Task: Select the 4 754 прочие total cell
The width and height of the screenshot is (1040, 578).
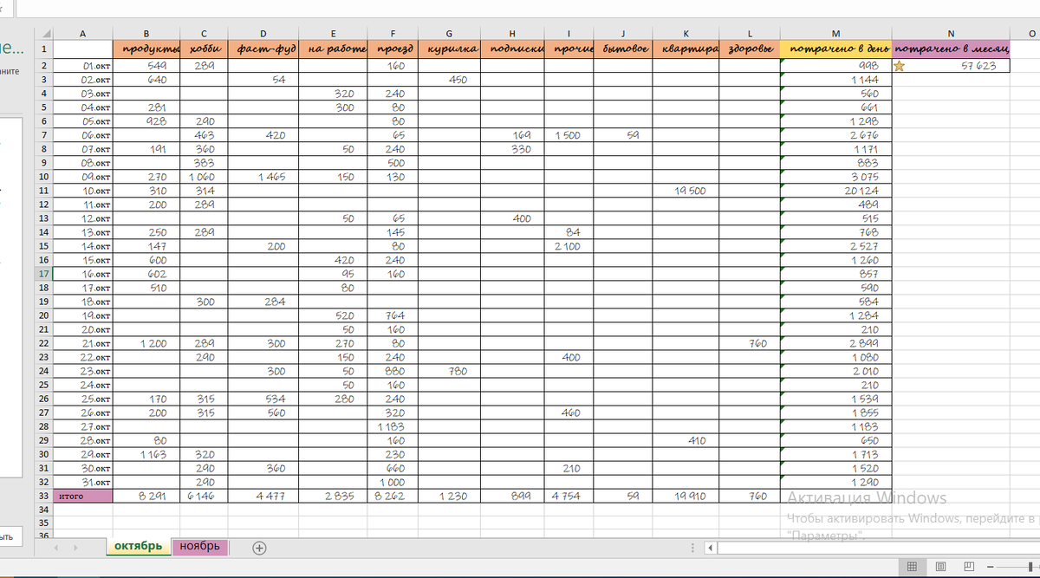Action: pyautogui.click(x=569, y=496)
